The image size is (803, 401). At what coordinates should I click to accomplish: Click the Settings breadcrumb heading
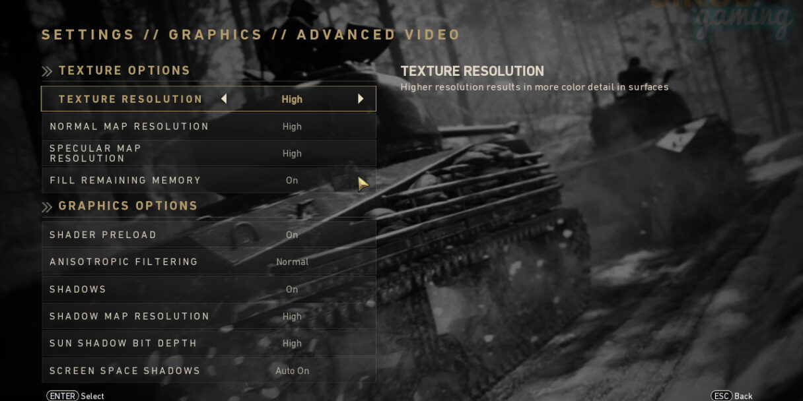[x=88, y=35]
